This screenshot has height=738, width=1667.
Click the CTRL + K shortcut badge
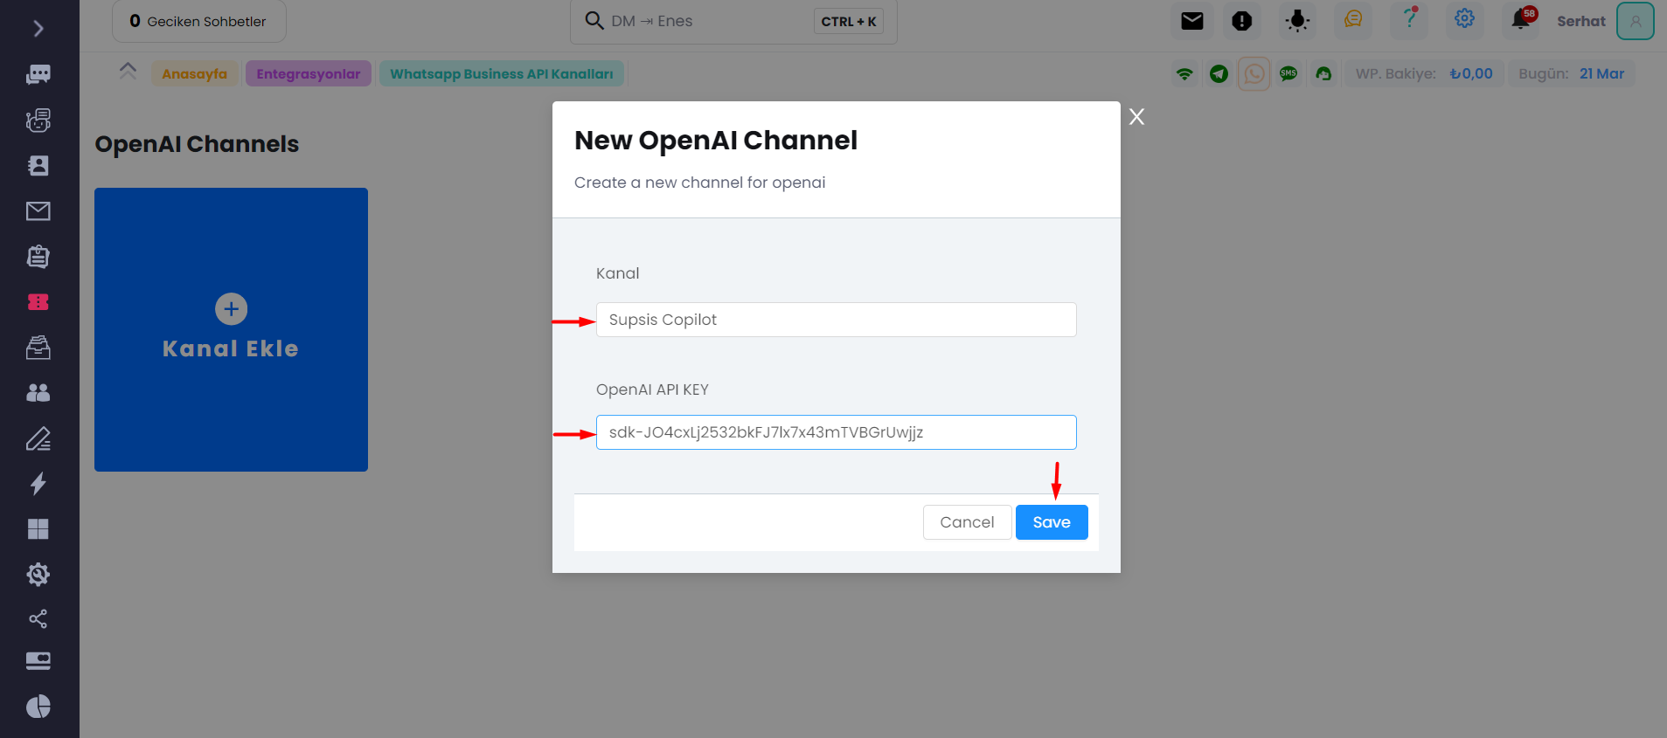849,21
